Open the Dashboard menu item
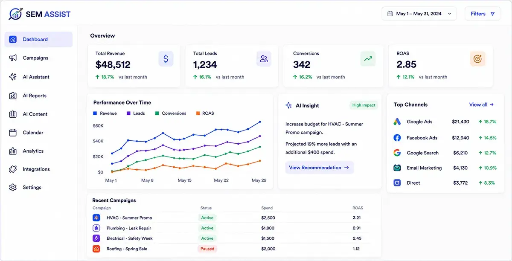This screenshot has height=261, width=512. pyautogui.click(x=38, y=39)
